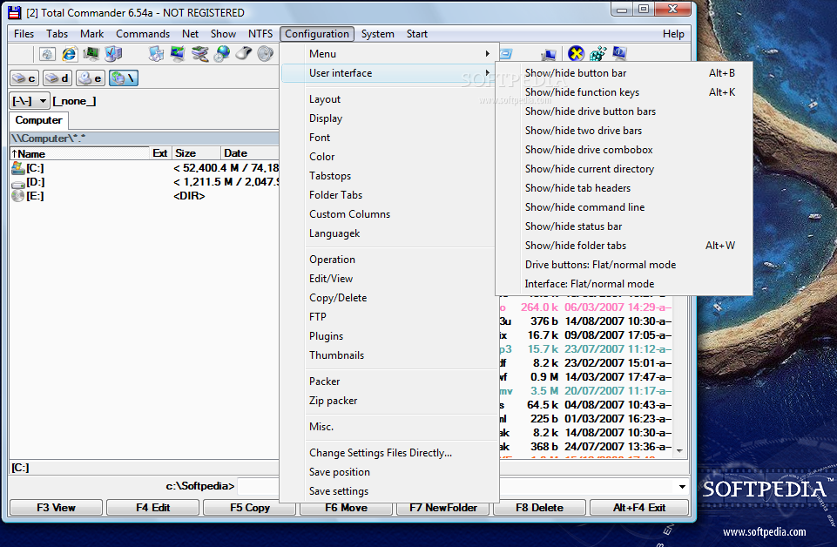Click the speaker sound toolbar icon

(266, 54)
